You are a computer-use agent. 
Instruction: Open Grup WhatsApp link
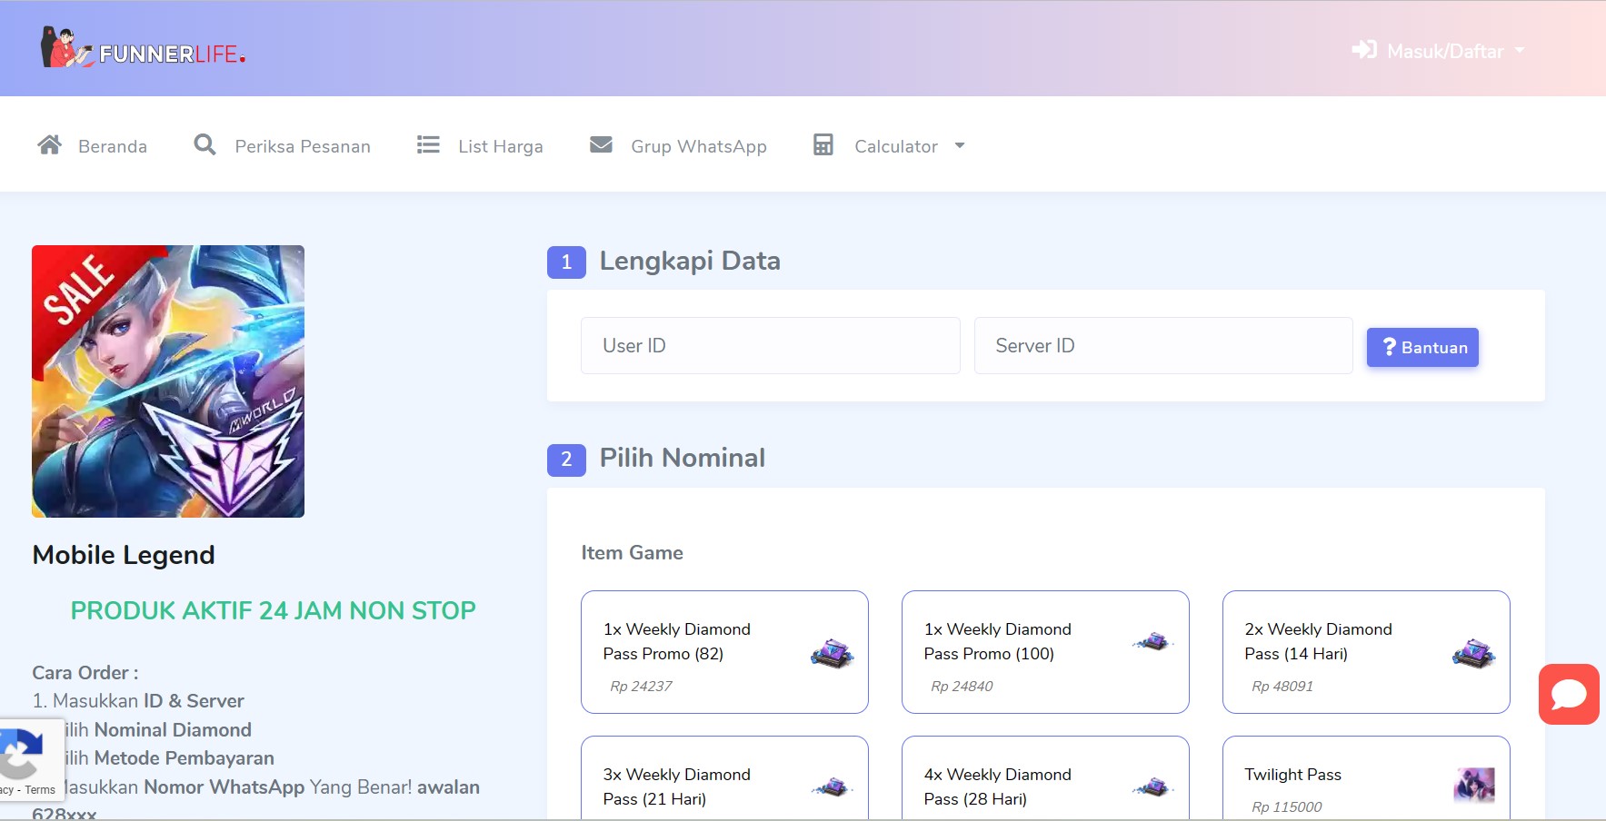pyautogui.click(x=678, y=145)
